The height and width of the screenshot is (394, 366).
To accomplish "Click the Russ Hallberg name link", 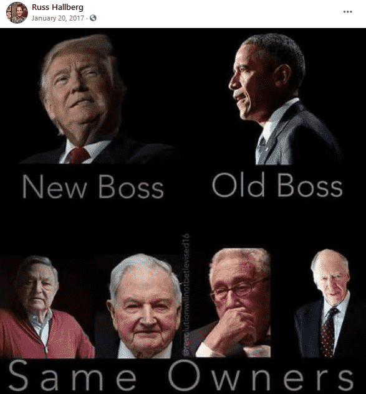I will [57, 7].
